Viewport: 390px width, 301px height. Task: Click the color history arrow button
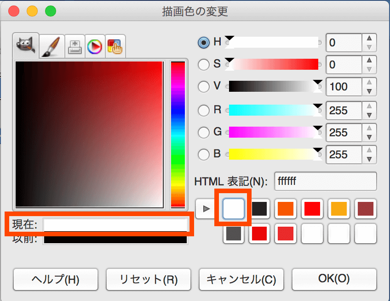(206, 209)
